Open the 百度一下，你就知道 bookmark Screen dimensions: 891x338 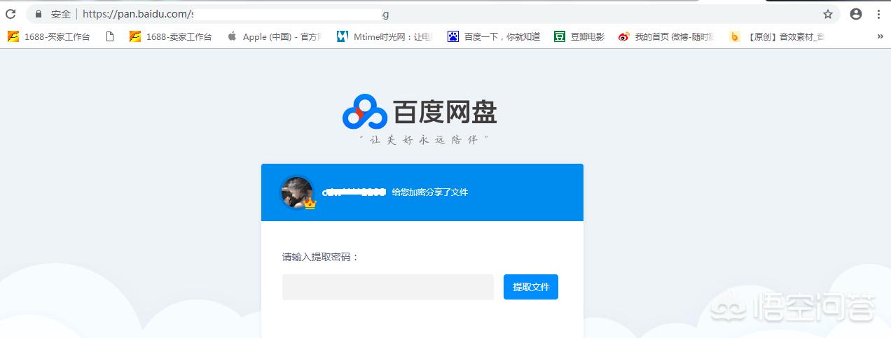[x=493, y=36]
